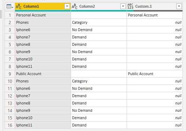Image resolution: width=186 pixels, height=131 pixels.
Task: Click the null cell in row 2
Action: pos(155,22)
